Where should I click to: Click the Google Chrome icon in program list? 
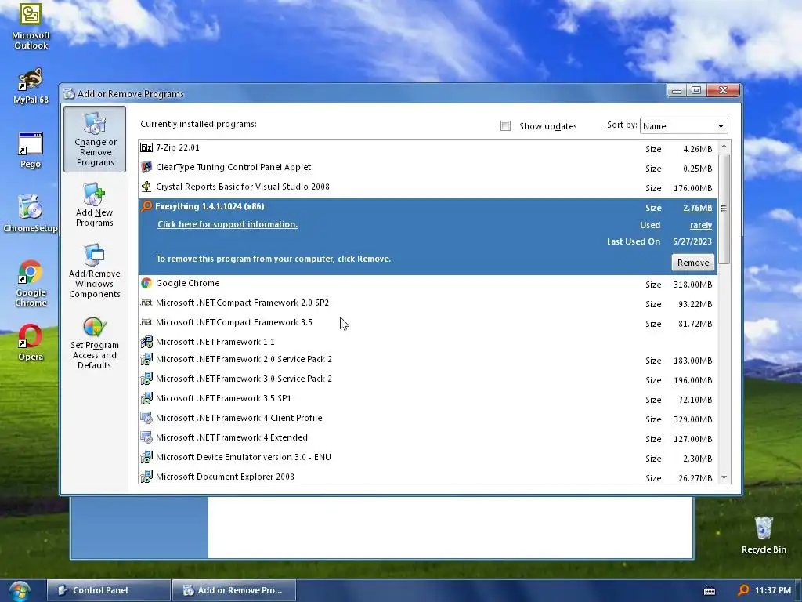(x=146, y=283)
